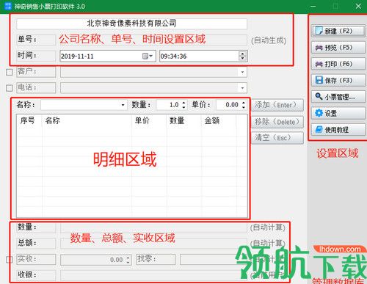Increase 数量 quantity with the up arrow

183,103
